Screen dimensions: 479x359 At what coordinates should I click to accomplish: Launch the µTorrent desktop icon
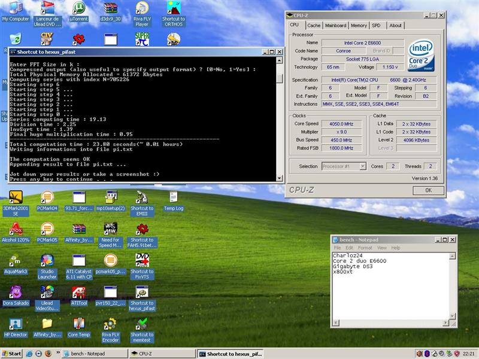click(78, 11)
